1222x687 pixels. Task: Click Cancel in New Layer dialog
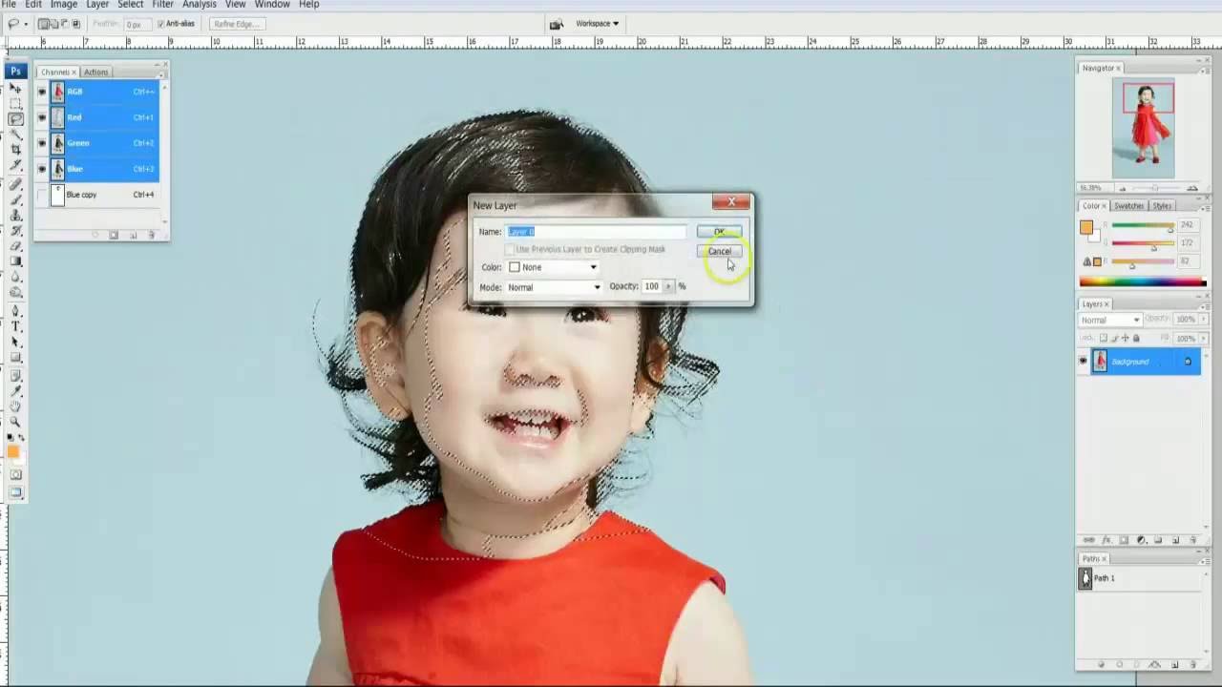pyautogui.click(x=719, y=251)
